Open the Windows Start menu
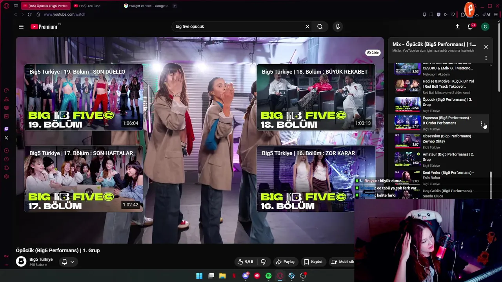This screenshot has width=502, height=282. [x=199, y=276]
